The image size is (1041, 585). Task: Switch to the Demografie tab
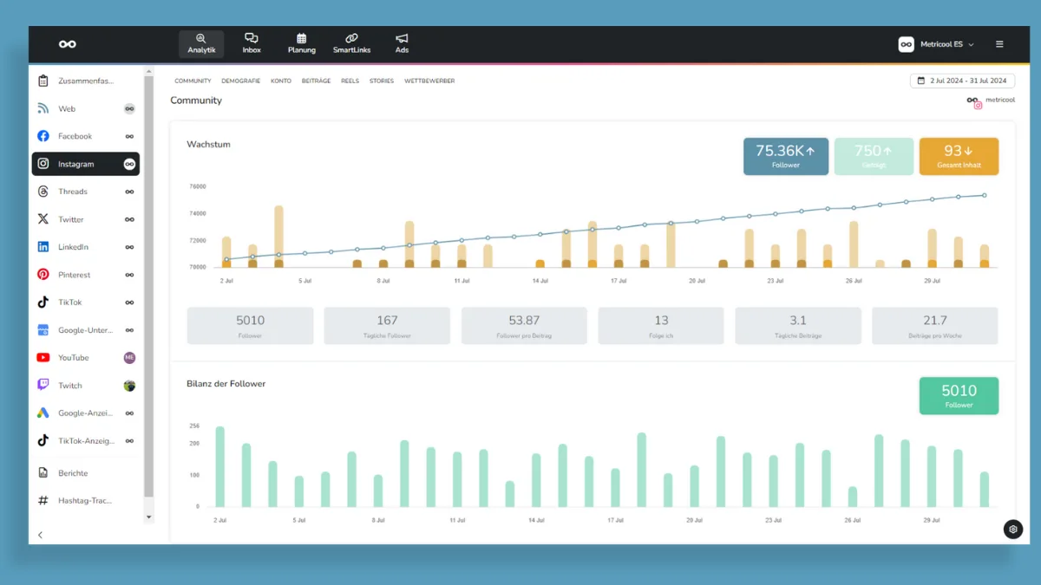pyautogui.click(x=240, y=81)
